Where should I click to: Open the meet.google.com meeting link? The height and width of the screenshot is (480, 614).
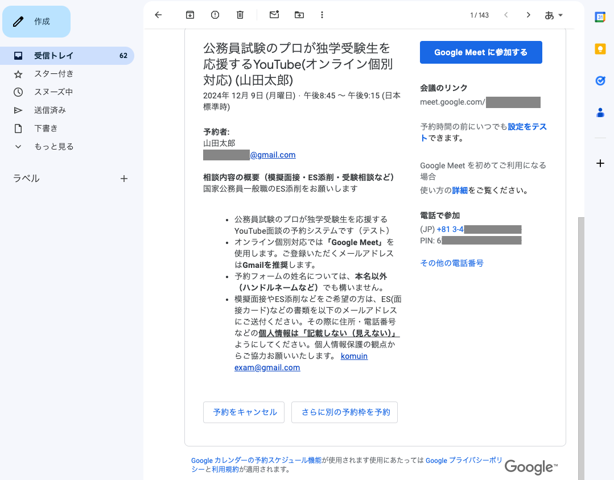(x=480, y=102)
